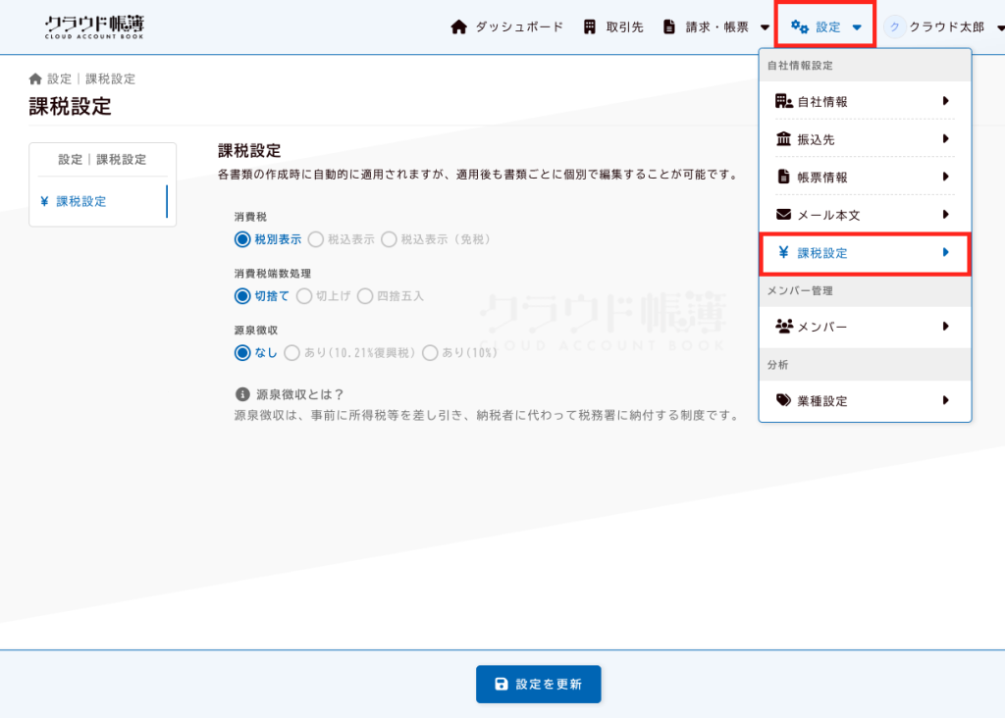The height and width of the screenshot is (718, 1005).
Task: Click the people icon for メンバー
Action: (x=783, y=327)
